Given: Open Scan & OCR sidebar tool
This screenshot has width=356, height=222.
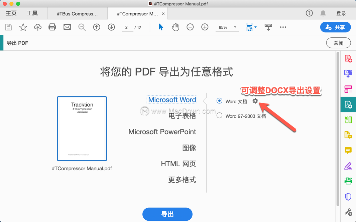Looking at the screenshot, I should [348, 181].
